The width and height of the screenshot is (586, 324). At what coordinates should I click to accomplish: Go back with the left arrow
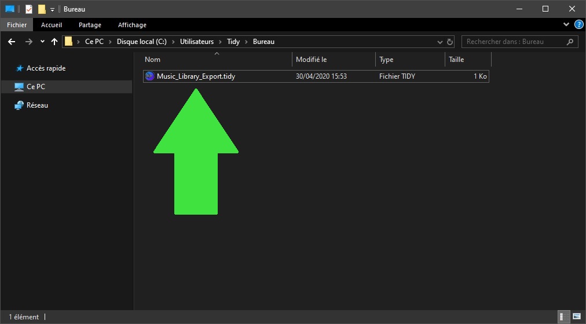point(12,42)
